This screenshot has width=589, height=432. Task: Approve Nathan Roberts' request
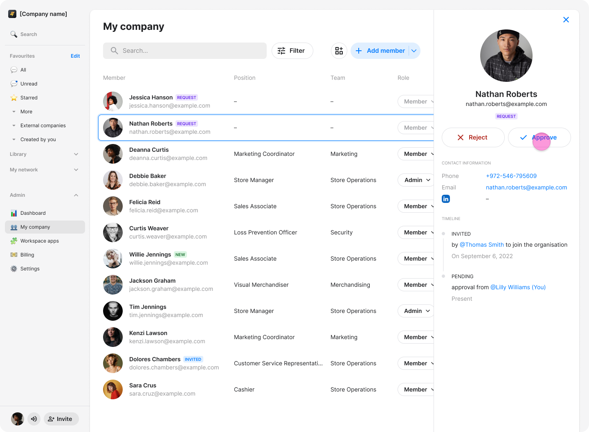(x=540, y=137)
